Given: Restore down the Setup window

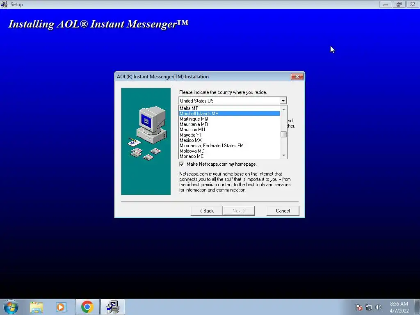Looking at the screenshot, I should tap(399, 4).
